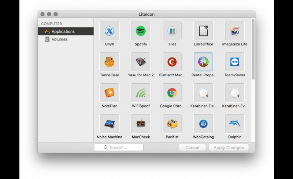Click the Apply Changes button
The width and height of the screenshot is (293, 179).
pos(229,148)
